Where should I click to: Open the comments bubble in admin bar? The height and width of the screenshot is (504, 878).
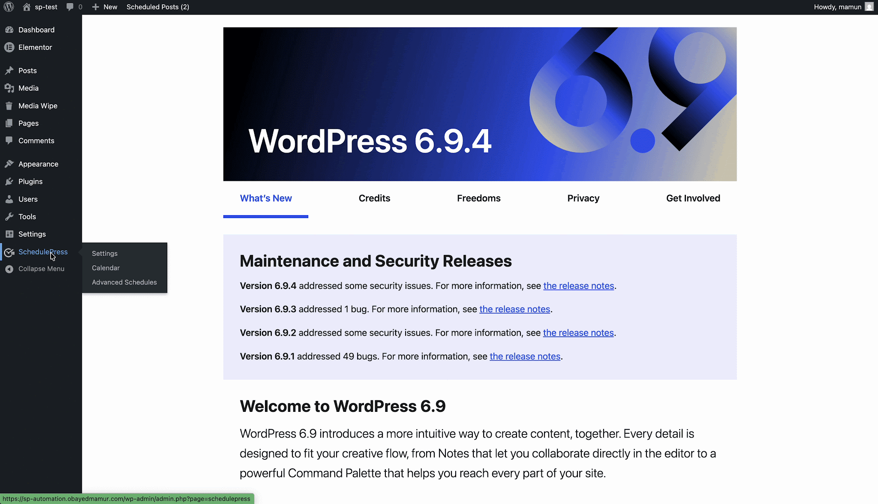click(70, 7)
